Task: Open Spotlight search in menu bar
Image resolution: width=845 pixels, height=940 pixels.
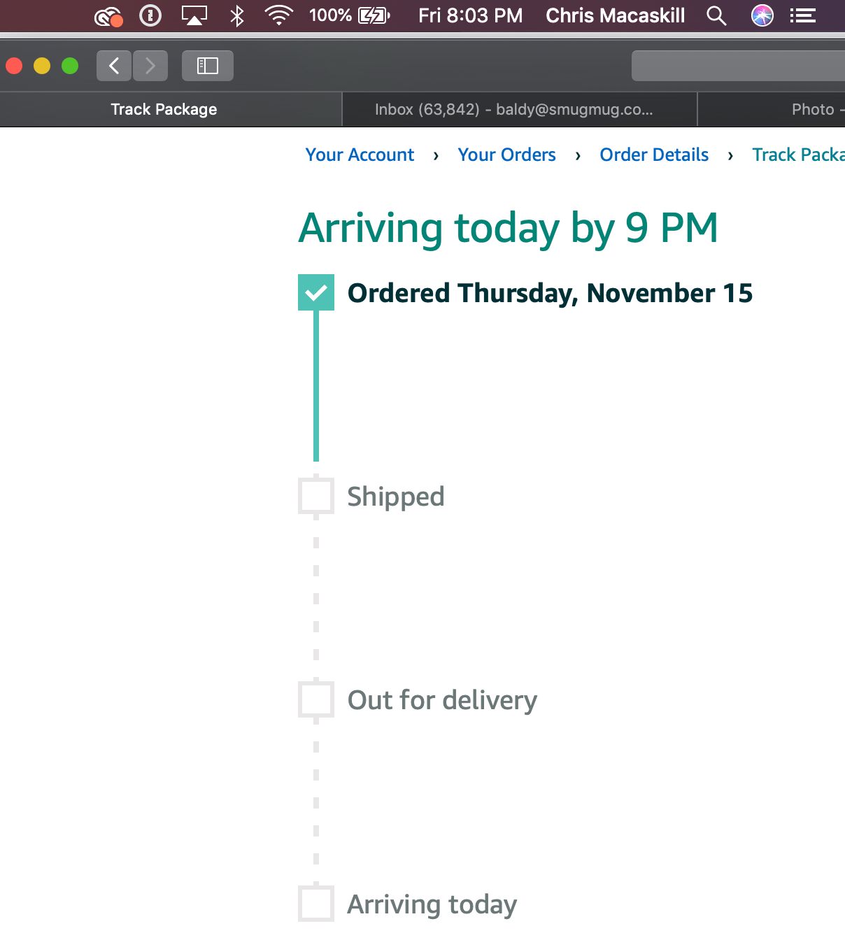Action: 716,15
